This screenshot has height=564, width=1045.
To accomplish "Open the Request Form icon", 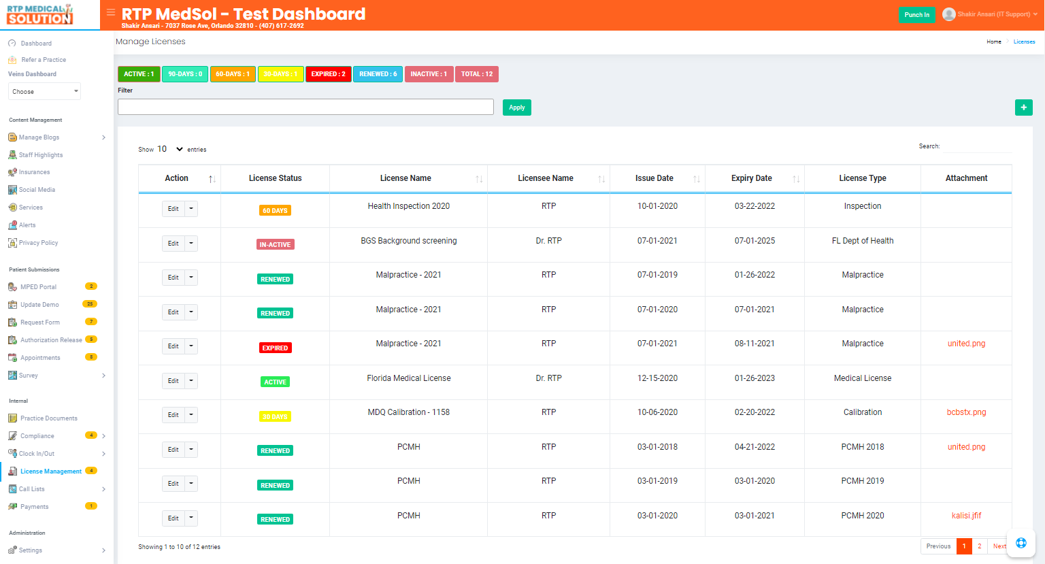I will pos(12,322).
